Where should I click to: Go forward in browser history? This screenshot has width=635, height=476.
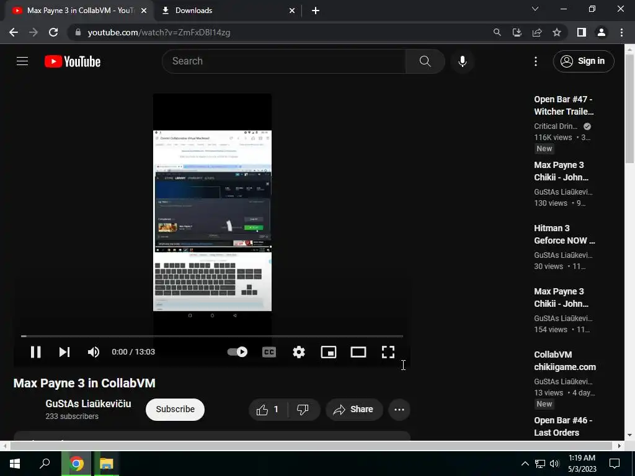[33, 32]
